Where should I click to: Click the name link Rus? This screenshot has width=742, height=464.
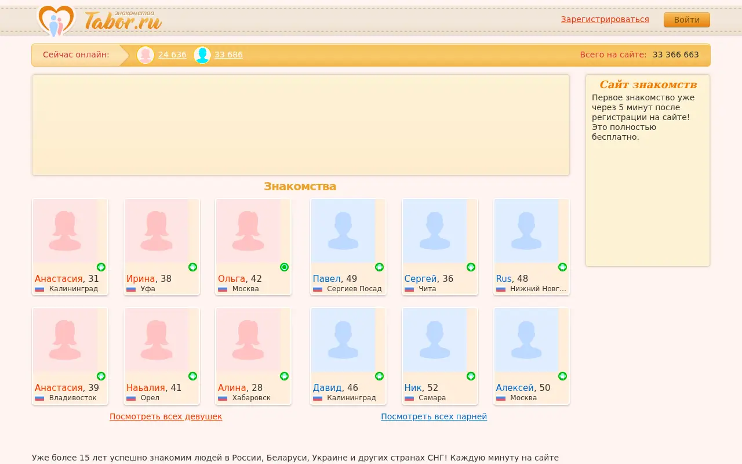pos(504,279)
